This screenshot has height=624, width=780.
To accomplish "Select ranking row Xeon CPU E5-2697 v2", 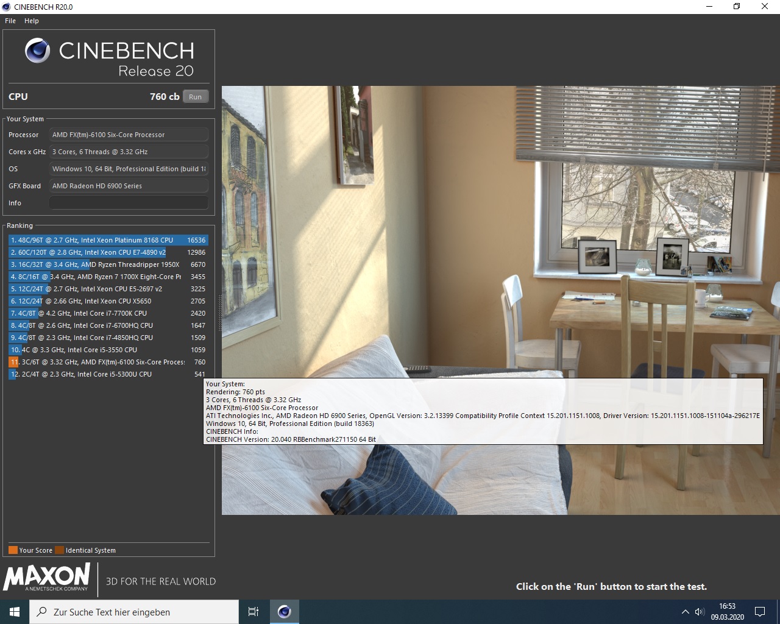I will click(108, 289).
